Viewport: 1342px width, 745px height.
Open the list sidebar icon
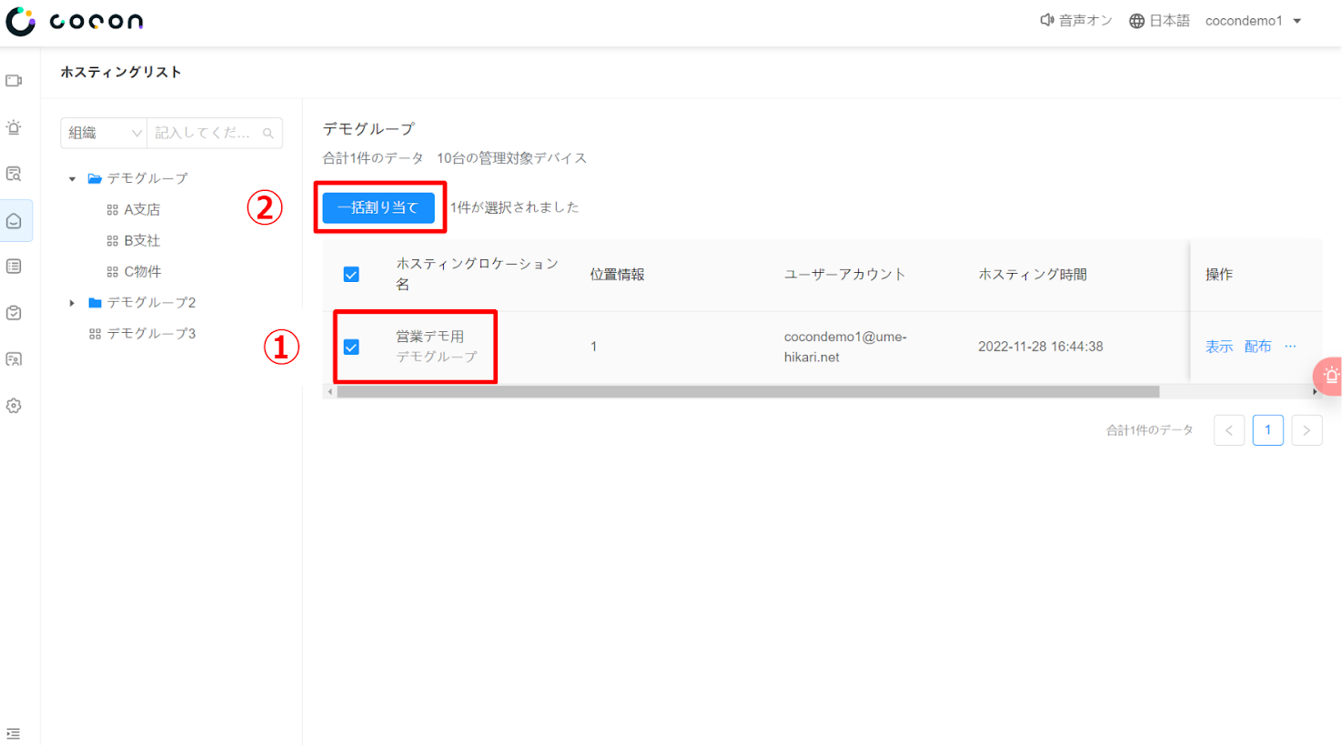[x=14, y=267]
